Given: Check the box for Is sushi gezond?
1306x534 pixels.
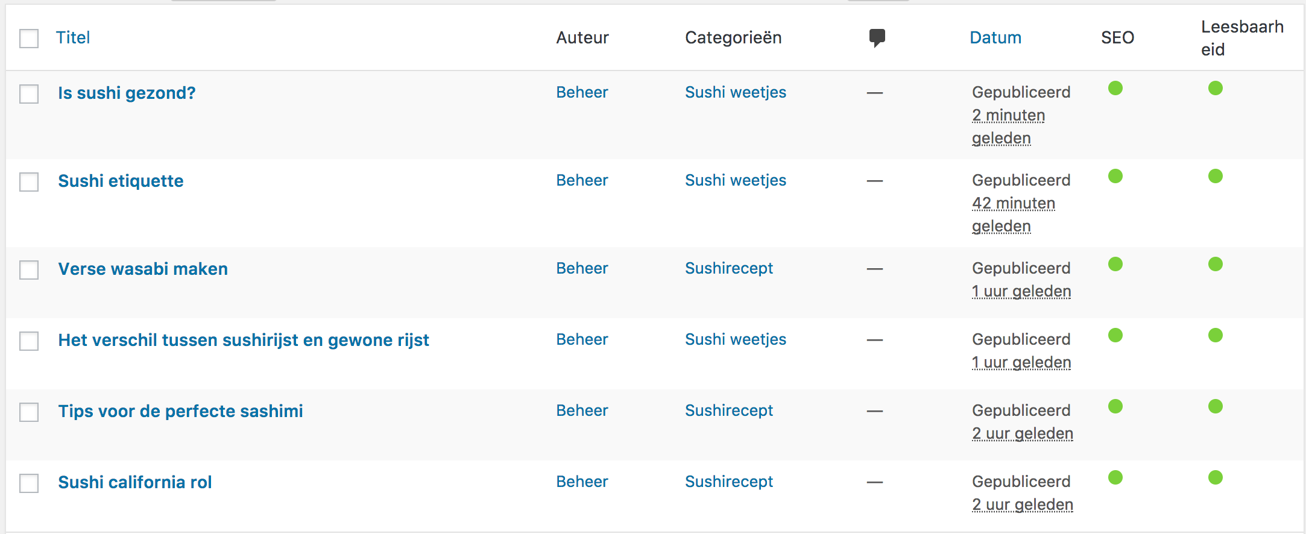Looking at the screenshot, I should [x=29, y=94].
